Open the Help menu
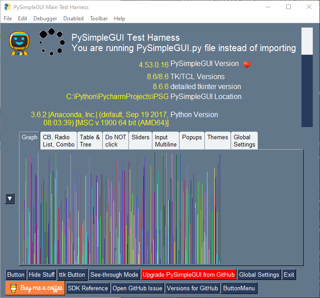320x298 pixels. pos(119,19)
